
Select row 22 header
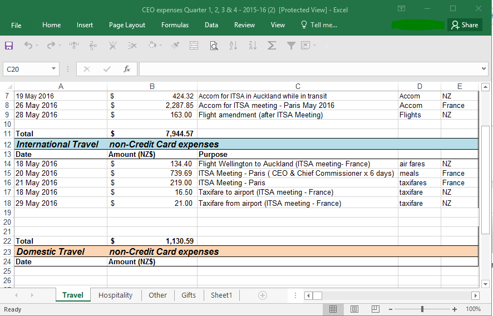click(7, 241)
